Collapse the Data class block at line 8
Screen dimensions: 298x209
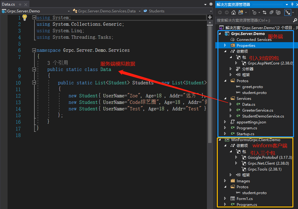tap(34, 69)
